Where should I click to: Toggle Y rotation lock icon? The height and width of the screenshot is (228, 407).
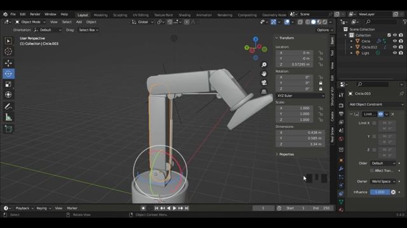tap(321, 83)
